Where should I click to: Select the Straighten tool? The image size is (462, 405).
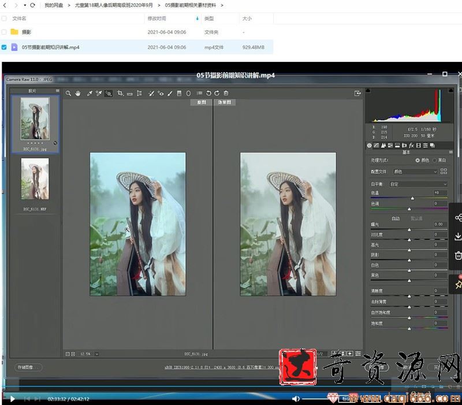pos(129,94)
